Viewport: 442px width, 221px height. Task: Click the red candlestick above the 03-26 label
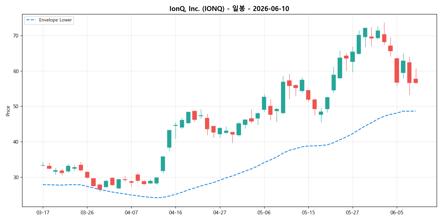point(87,175)
